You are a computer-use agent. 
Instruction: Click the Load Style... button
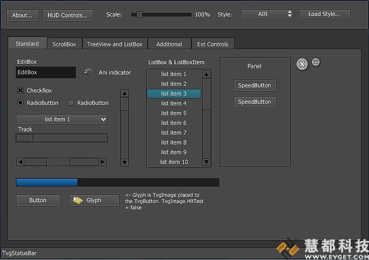pos(324,14)
